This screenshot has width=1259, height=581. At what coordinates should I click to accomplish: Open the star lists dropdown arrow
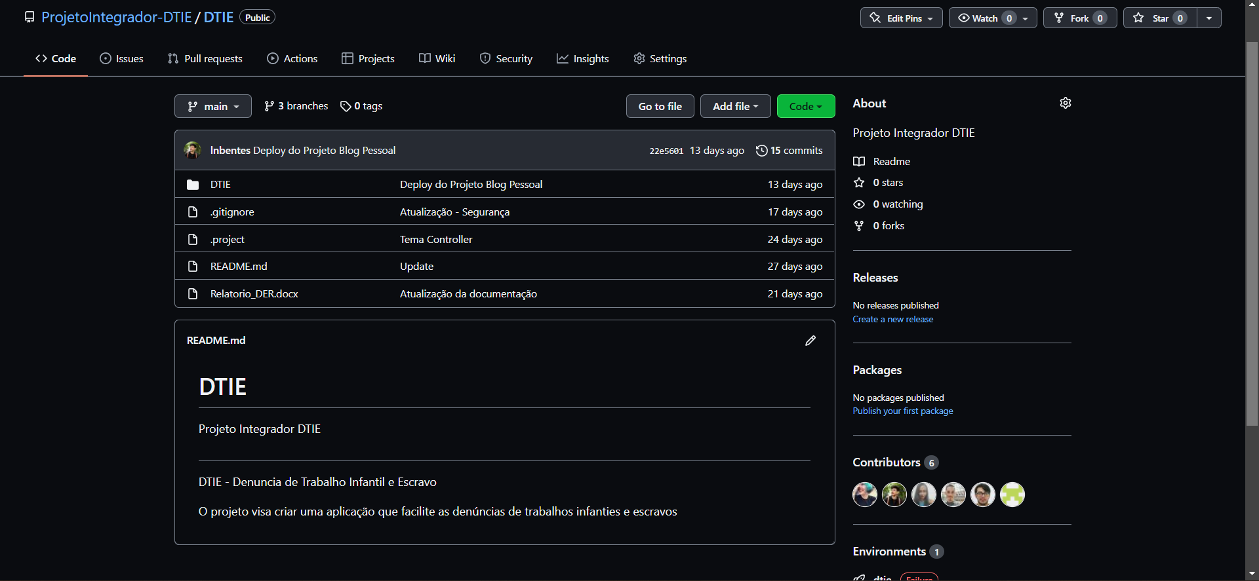point(1209,18)
